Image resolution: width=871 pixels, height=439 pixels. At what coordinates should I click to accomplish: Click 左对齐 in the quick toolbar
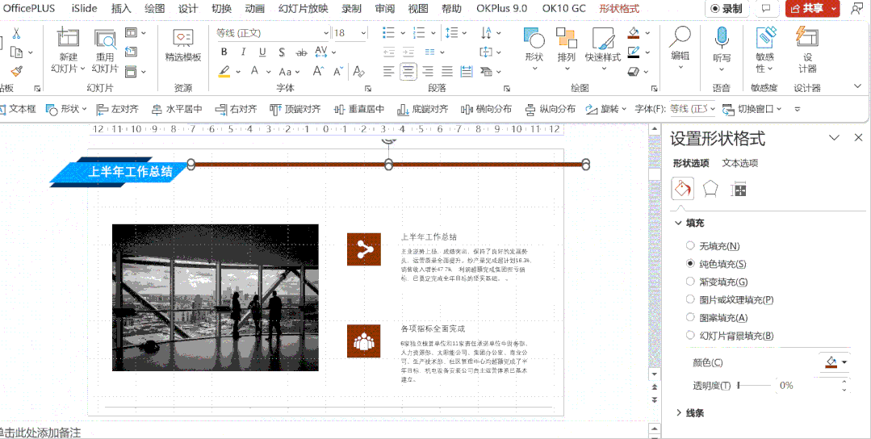click(x=118, y=109)
